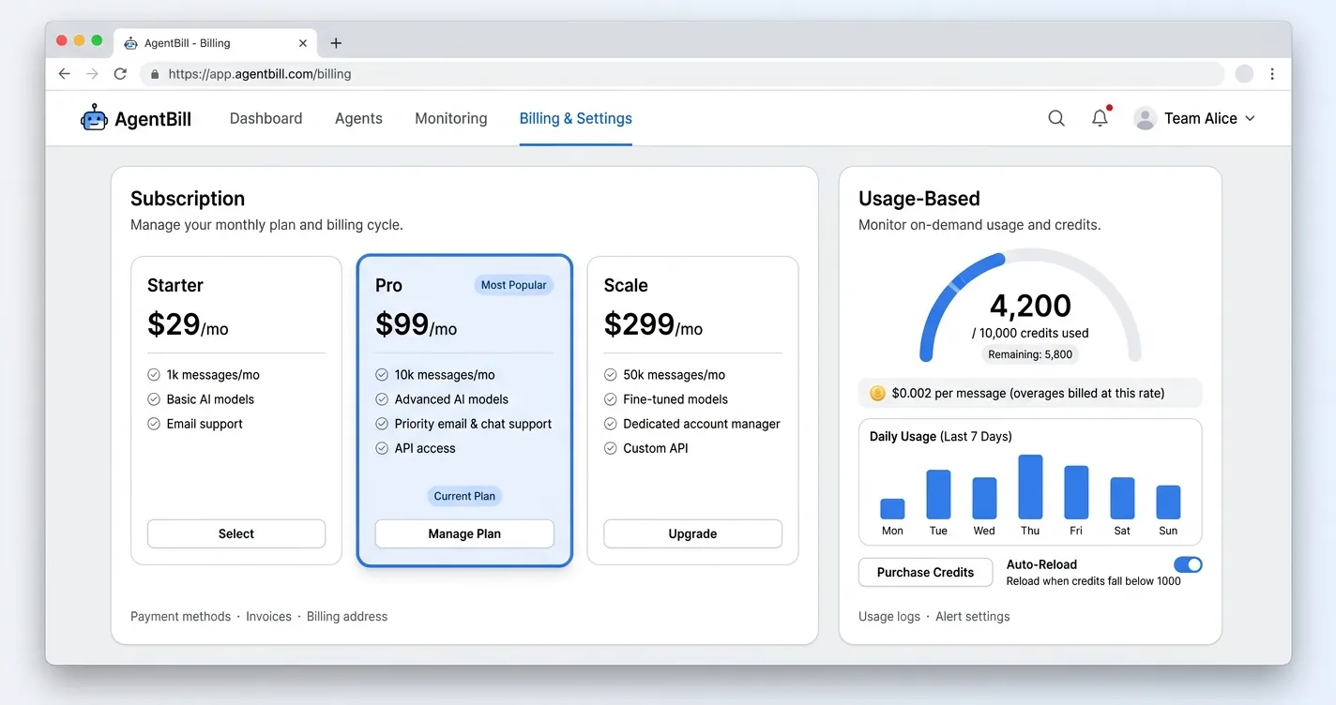
Task: Close the AgentBill - Billing browser tab
Action: (303, 43)
